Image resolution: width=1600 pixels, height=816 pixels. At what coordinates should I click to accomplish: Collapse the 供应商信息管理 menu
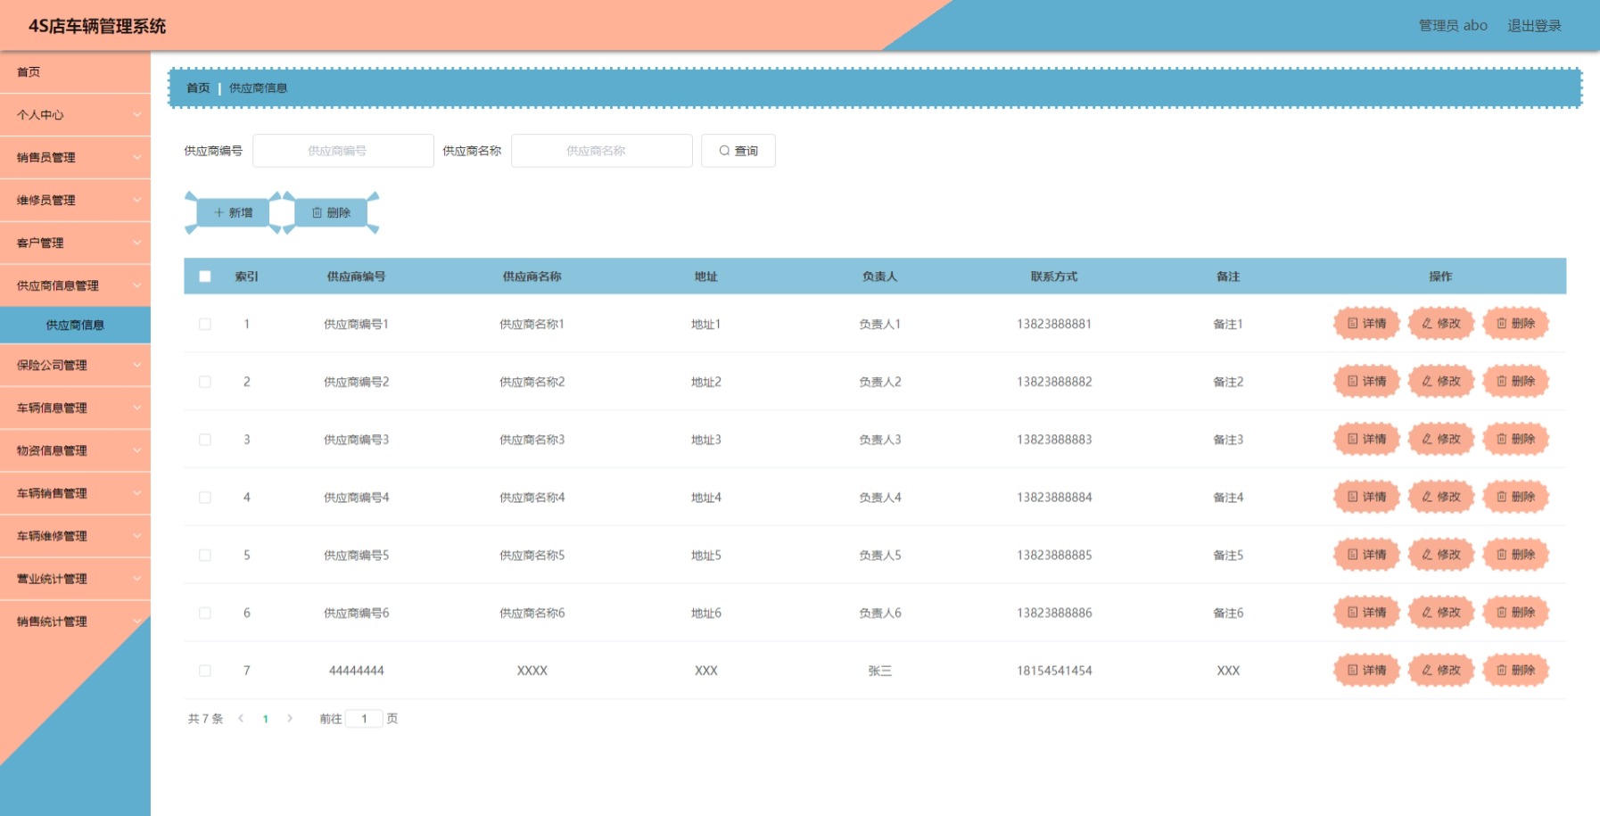pos(75,286)
